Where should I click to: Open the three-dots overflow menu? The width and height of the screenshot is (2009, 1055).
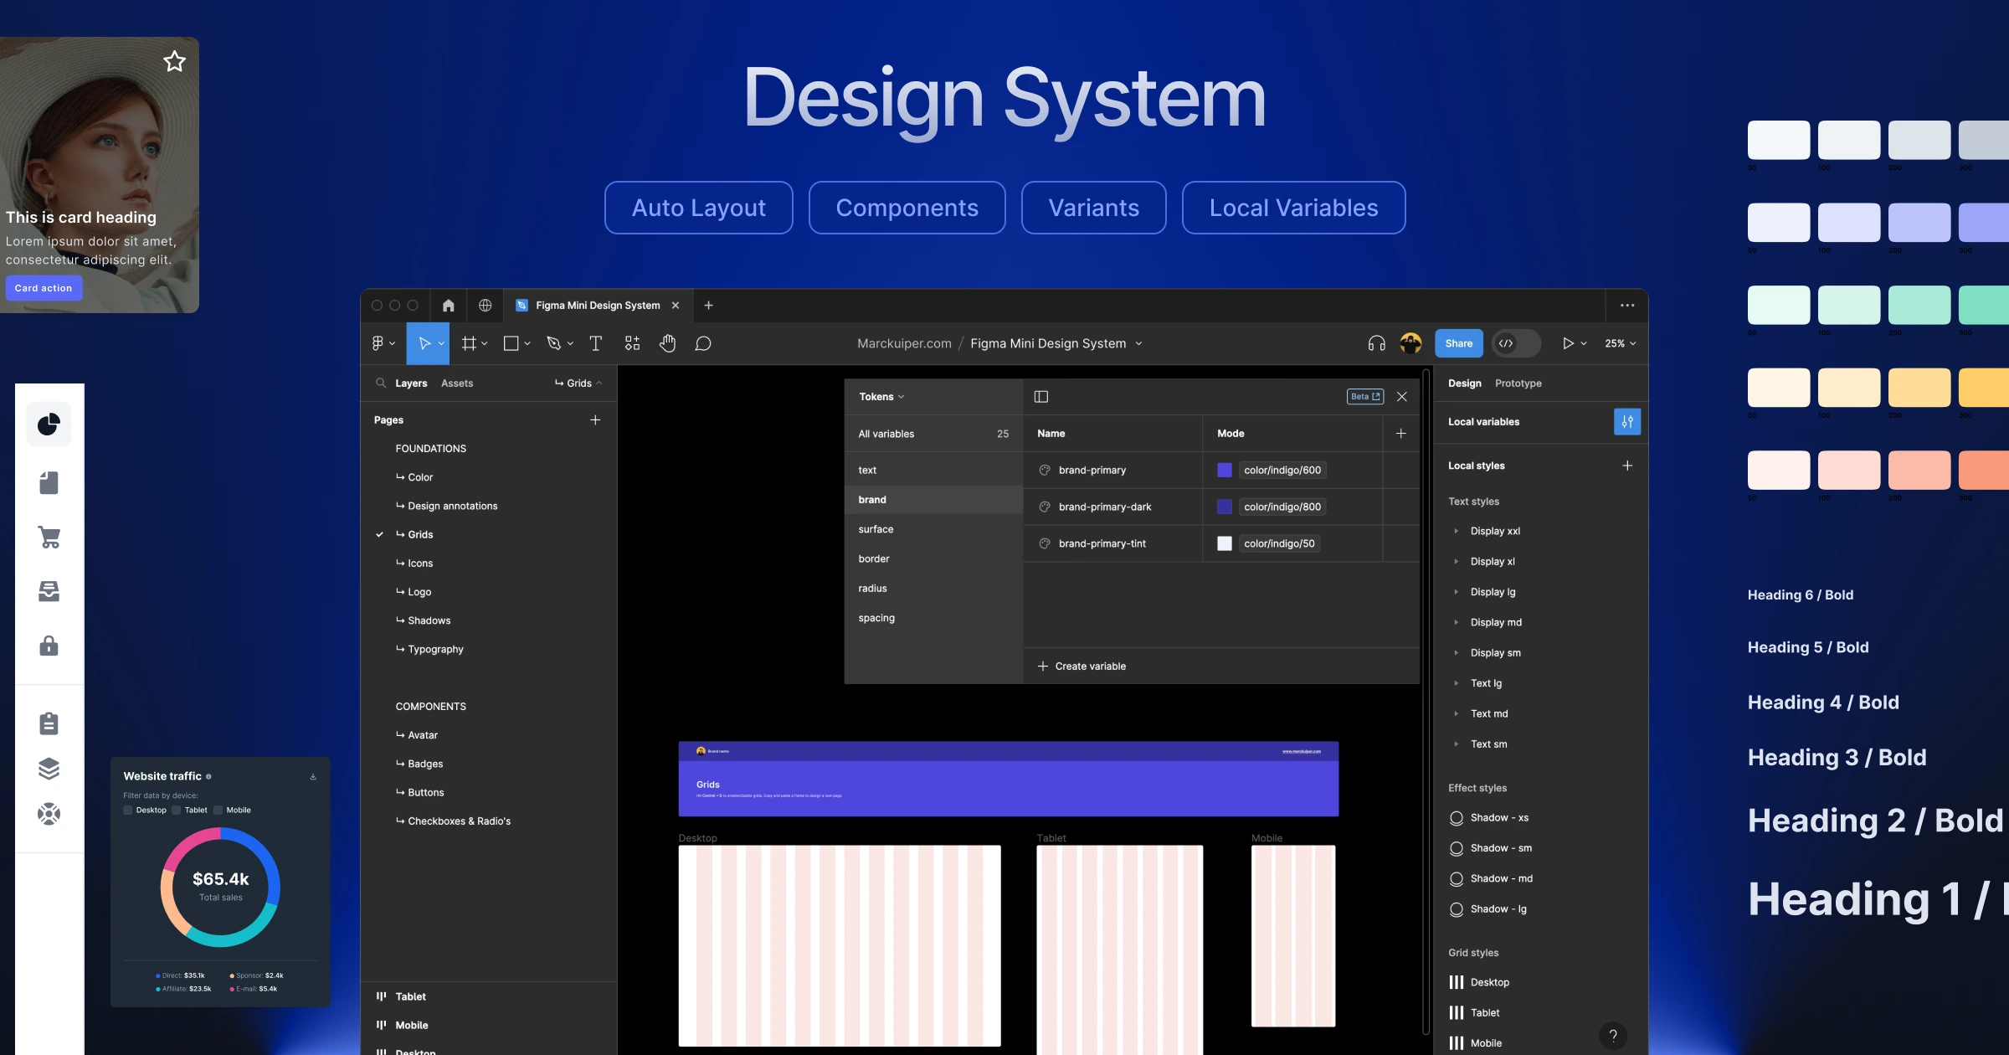pyautogui.click(x=1627, y=306)
